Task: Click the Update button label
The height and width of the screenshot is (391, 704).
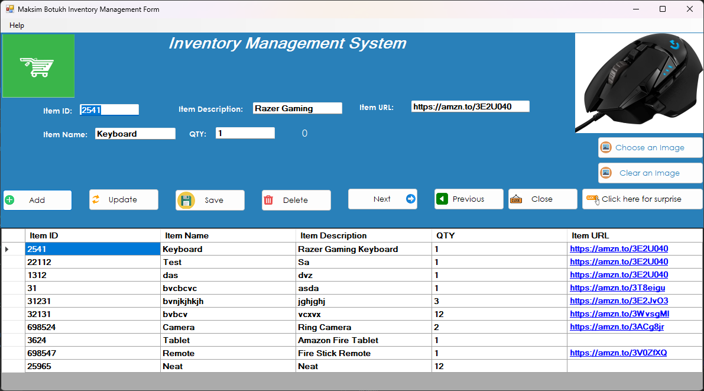Action: tap(122, 199)
